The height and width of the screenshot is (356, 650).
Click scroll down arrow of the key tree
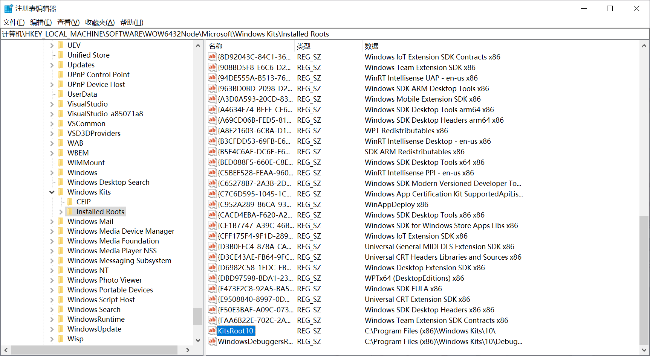[198, 340]
